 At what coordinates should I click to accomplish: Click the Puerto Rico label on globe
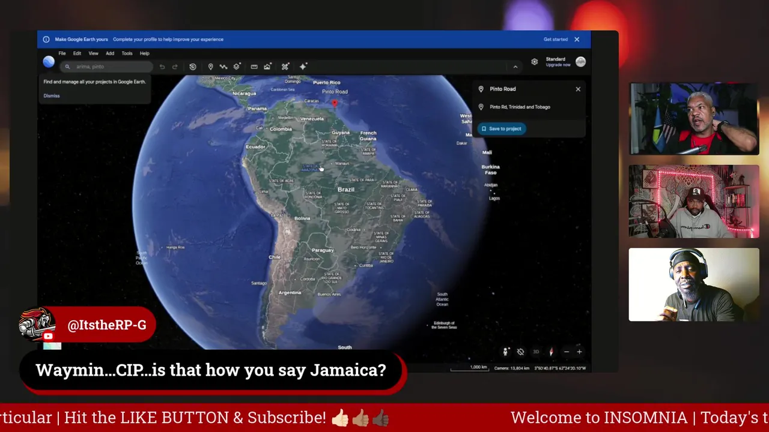(x=327, y=82)
